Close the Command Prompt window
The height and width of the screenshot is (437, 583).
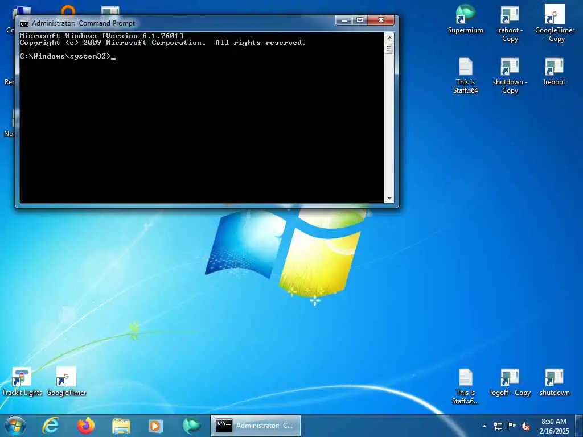click(x=381, y=20)
